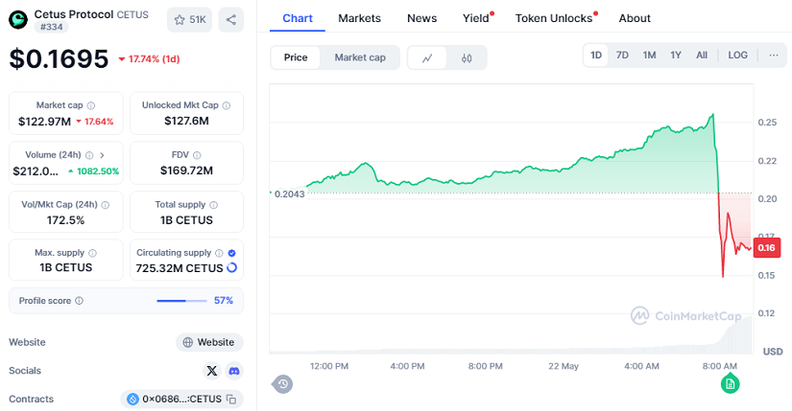The width and height of the screenshot is (792, 411).
Task: Toggle the LOG scale option
Action: click(x=737, y=56)
